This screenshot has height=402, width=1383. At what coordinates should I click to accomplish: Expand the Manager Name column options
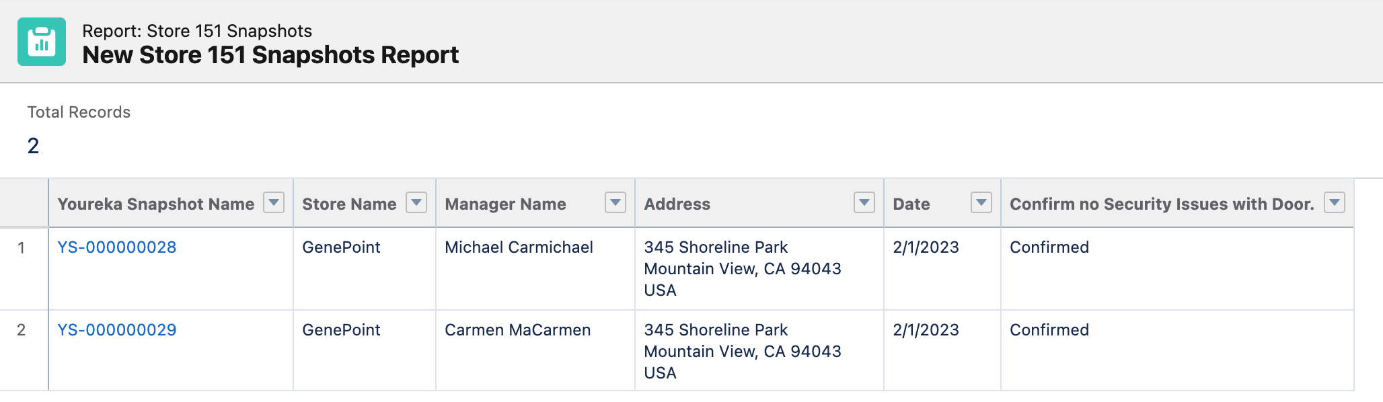(x=615, y=202)
